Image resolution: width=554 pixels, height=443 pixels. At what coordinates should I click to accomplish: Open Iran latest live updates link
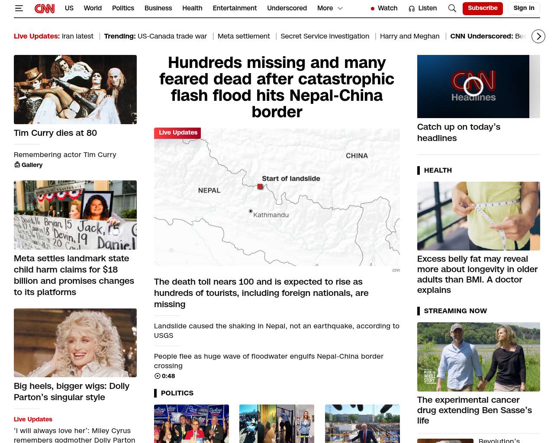coord(77,36)
